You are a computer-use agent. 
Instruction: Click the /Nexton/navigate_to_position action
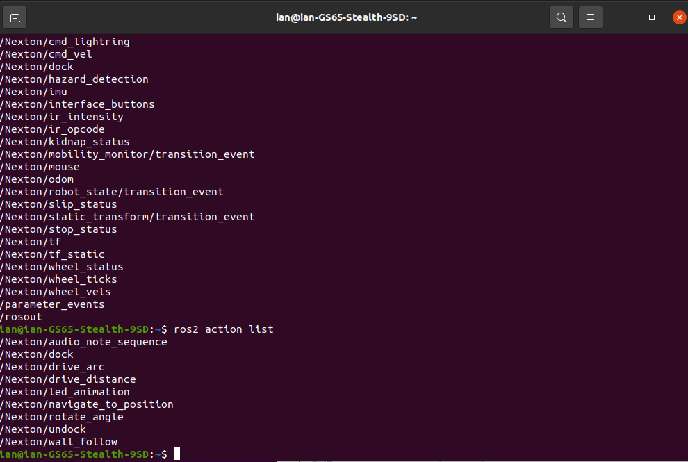[87, 404]
